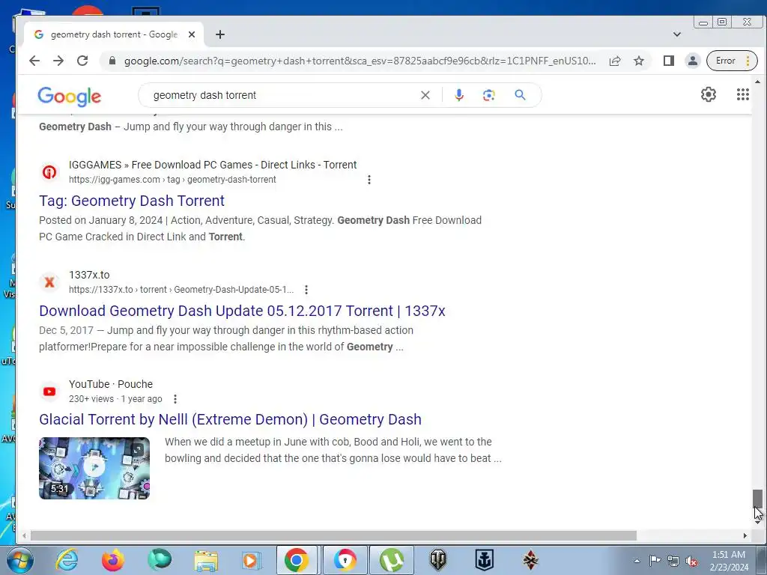Viewport: 767px width, 575px height.
Task: Go forward using the browser forward arrow
Action: [x=58, y=61]
